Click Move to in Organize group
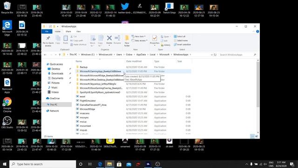Viewport: 298px width, 168px height. point(93,41)
